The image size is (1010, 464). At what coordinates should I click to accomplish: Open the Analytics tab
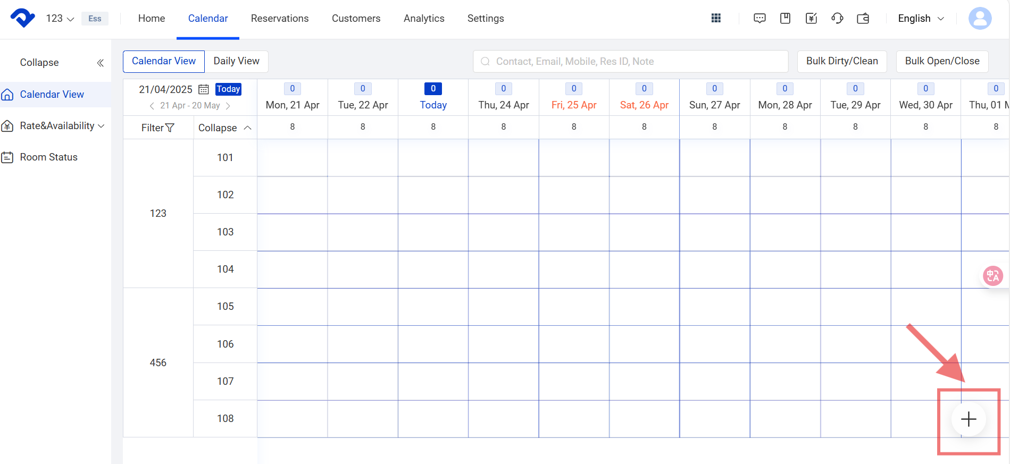coord(424,19)
